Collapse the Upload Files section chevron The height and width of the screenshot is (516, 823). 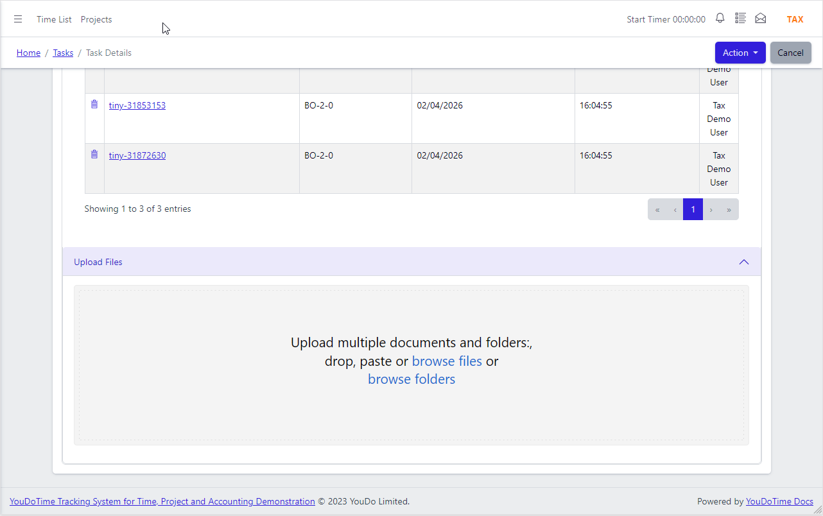point(744,262)
